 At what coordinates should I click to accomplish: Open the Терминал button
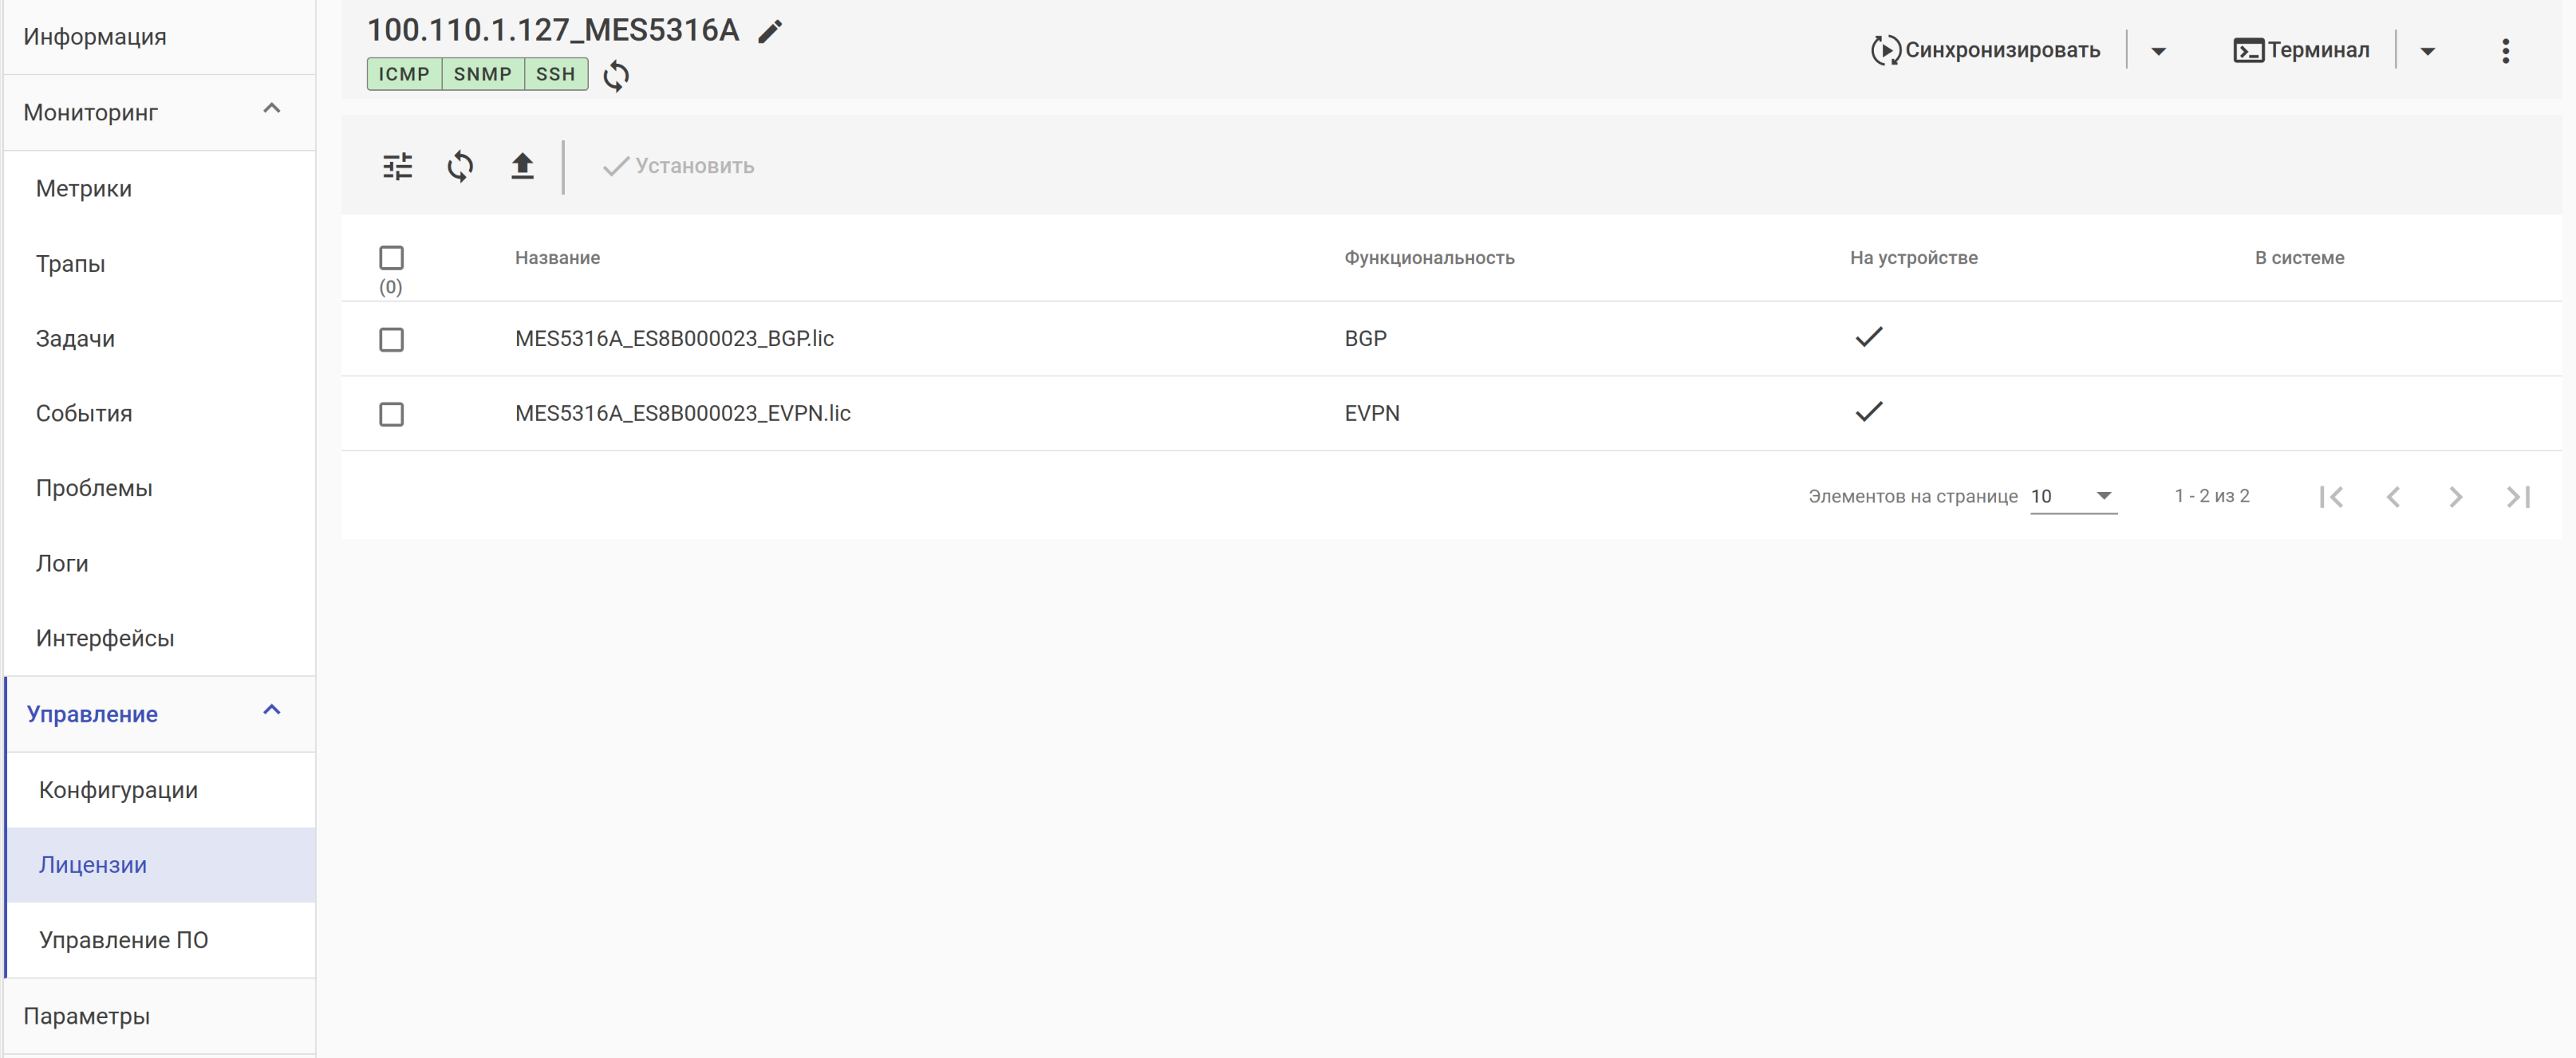click(2301, 50)
